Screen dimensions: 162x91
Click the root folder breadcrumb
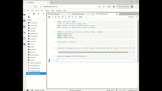[29, 17]
